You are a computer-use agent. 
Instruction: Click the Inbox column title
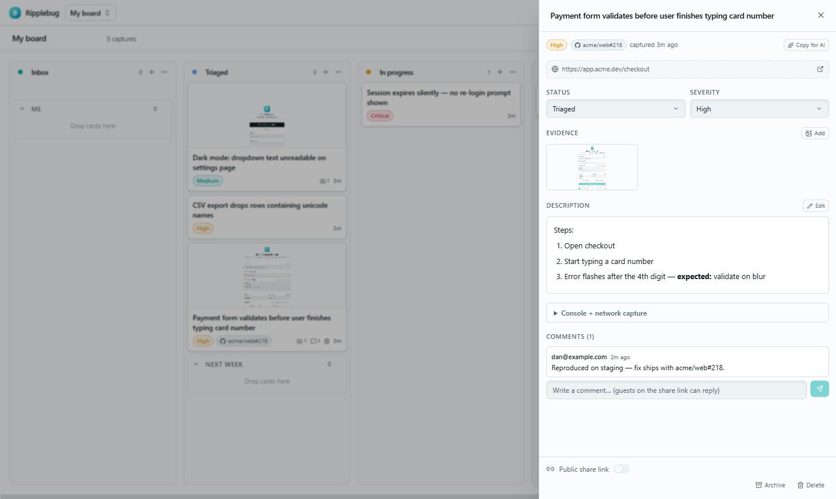(40, 73)
